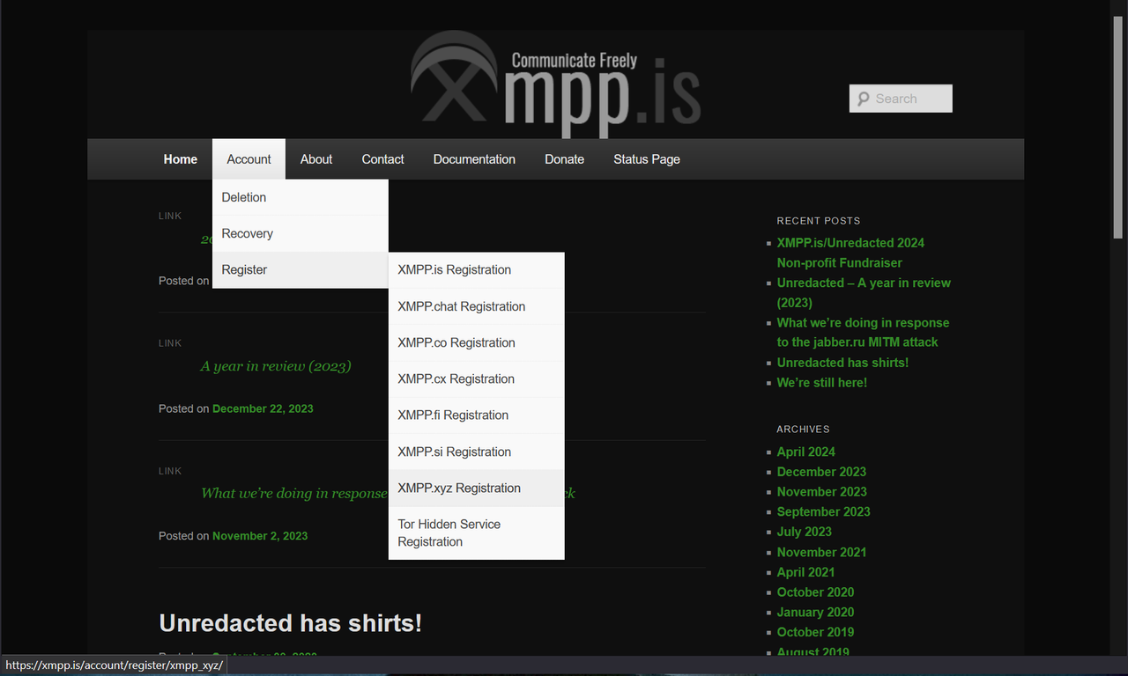The image size is (1128, 676).
Task: Open recent post XMPP.is/Unredacted 2024 Non-profit Fundraiser
Action: (x=850, y=253)
